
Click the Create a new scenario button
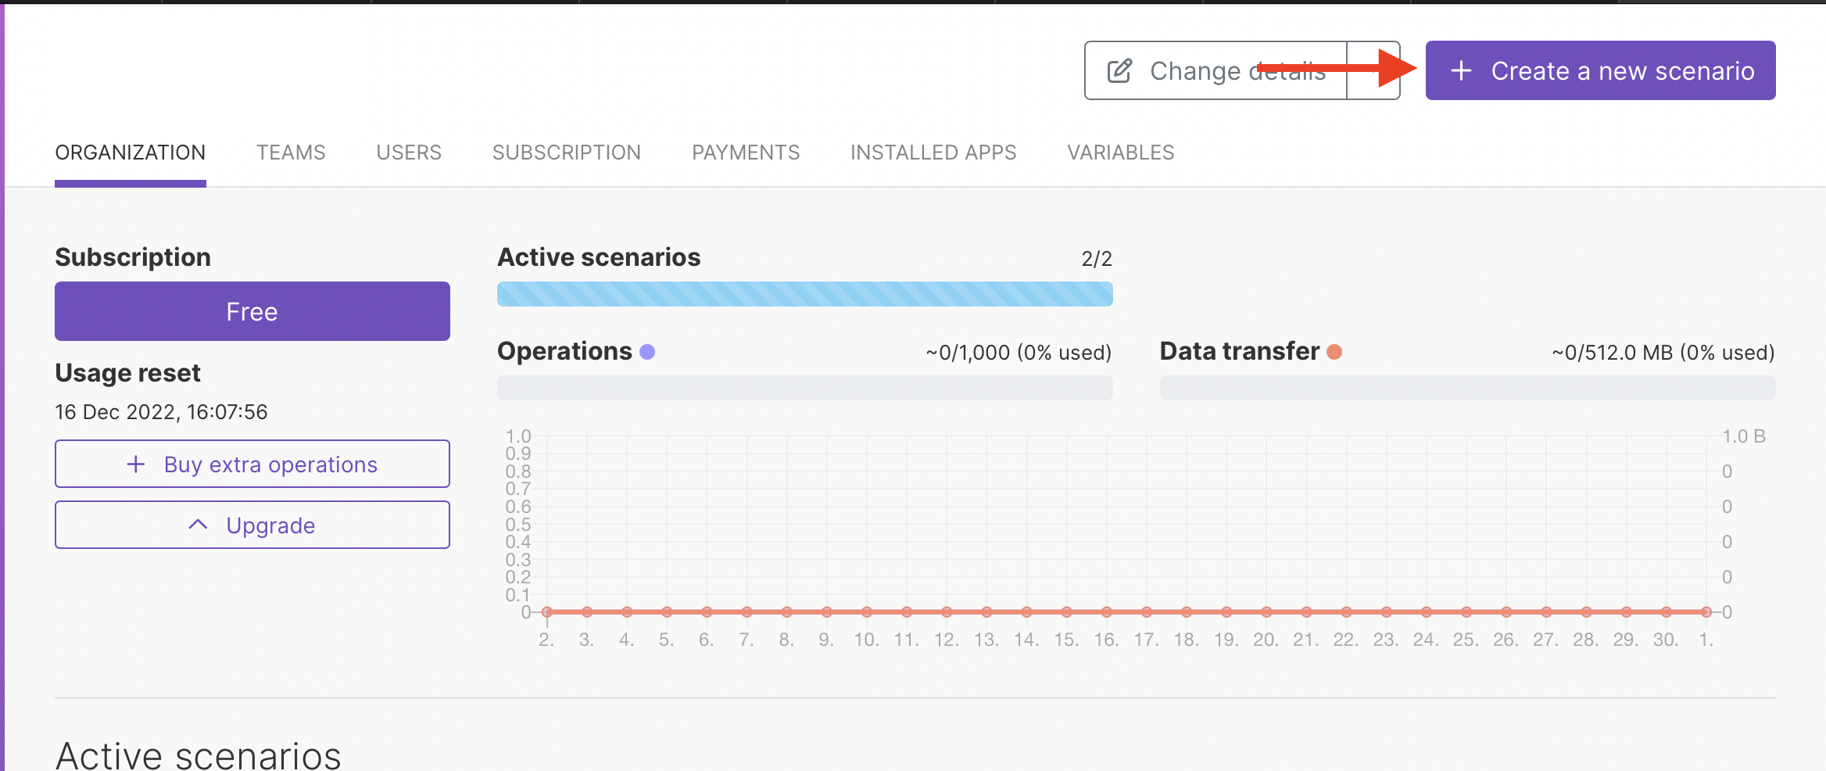(1599, 70)
